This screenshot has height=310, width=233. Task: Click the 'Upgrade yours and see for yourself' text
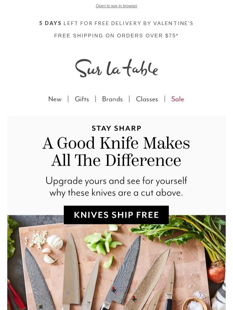point(116,181)
